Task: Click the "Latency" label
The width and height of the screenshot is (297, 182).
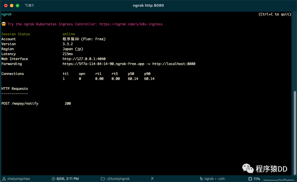Action: click(8, 54)
